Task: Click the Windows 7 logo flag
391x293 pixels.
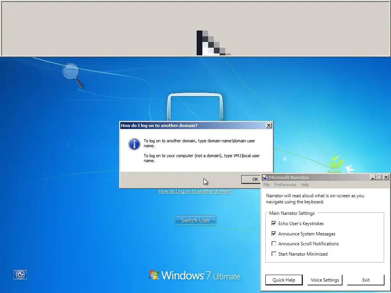Action: (154, 275)
